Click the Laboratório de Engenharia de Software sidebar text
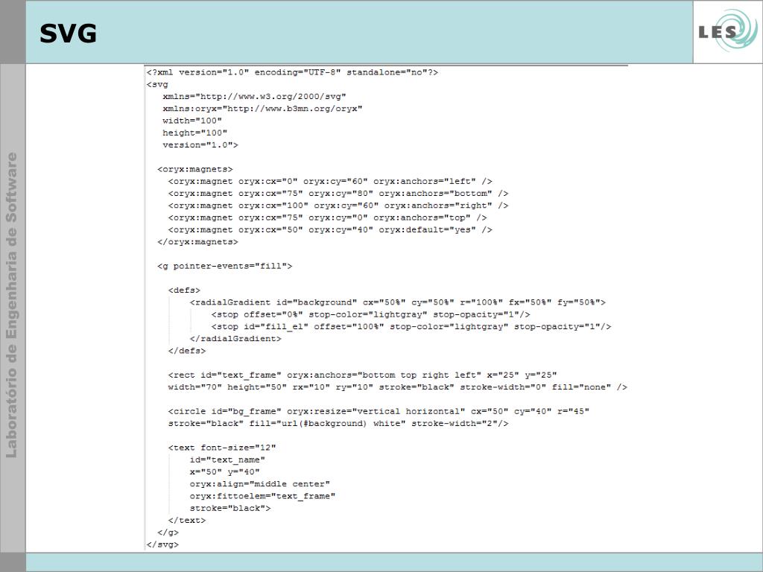The height and width of the screenshot is (572, 763). click(12, 305)
